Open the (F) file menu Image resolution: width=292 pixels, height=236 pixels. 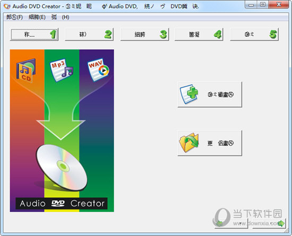pyautogui.click(x=14, y=18)
